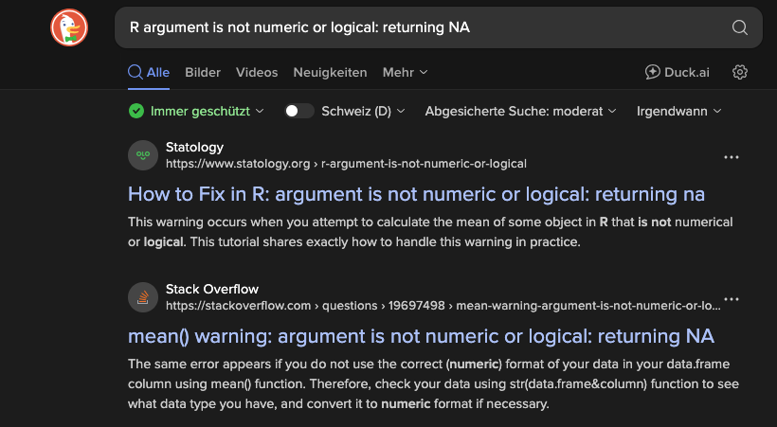Open the 'mean() warning' Stack Overflow link
This screenshot has width=777, height=427.
point(421,336)
